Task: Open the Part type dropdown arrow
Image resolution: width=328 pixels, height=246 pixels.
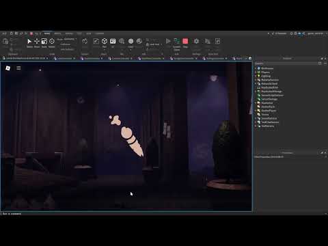Action: (x=105, y=50)
